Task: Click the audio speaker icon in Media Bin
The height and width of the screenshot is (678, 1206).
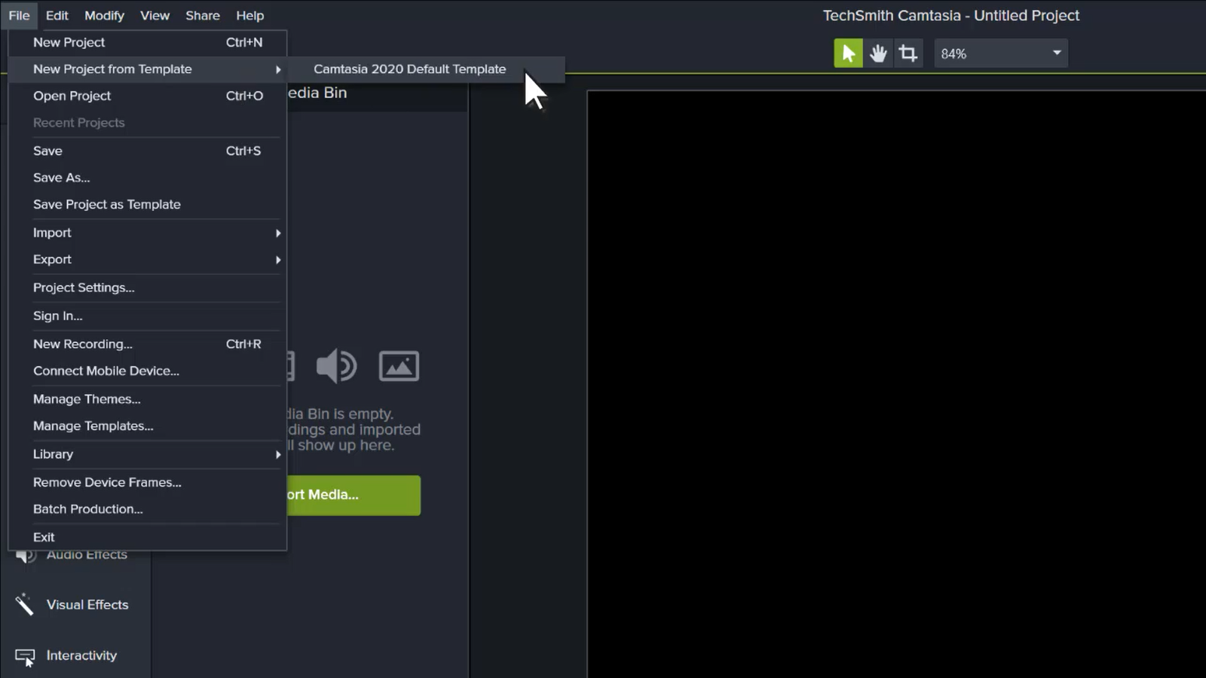Action: pos(336,366)
